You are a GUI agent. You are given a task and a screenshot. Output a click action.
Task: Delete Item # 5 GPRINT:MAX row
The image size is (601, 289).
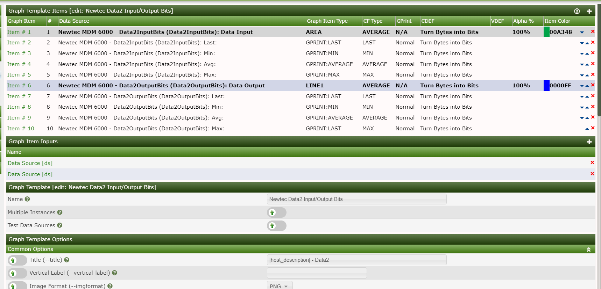coord(593,74)
